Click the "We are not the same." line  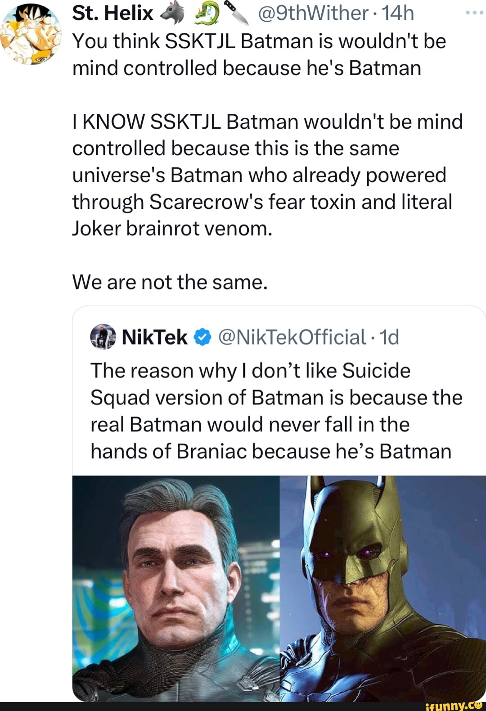point(170,283)
